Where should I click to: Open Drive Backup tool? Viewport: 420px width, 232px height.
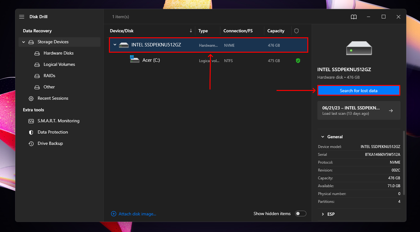(50, 143)
